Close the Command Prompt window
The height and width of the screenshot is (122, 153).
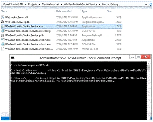tap(146, 57)
